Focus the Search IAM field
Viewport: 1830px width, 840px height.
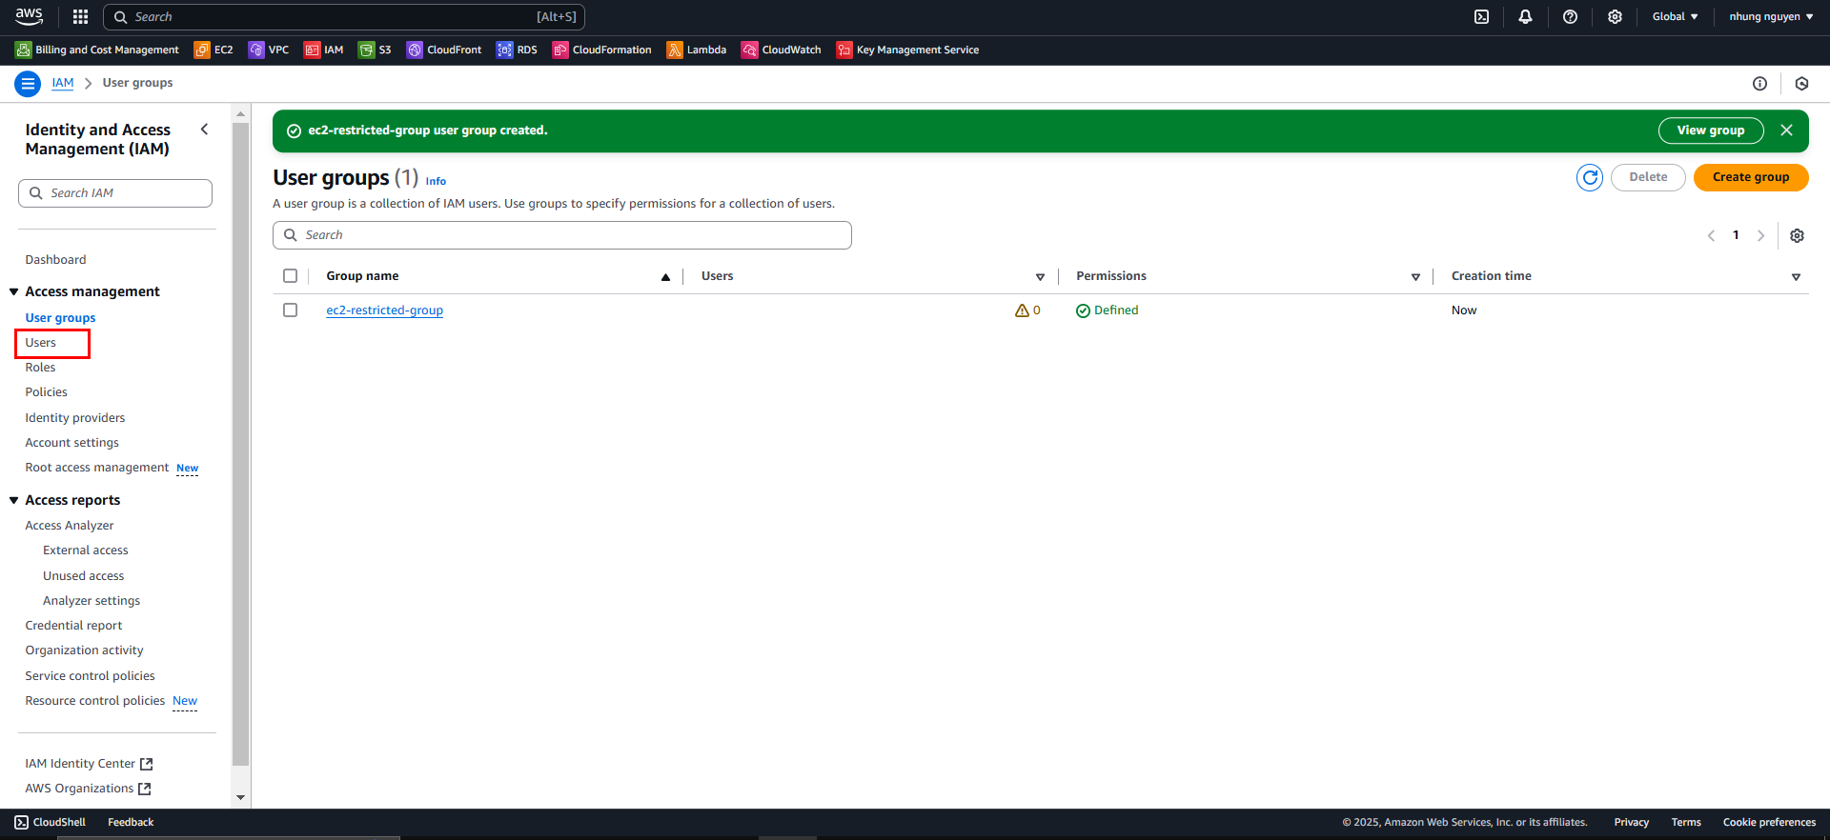click(x=115, y=193)
